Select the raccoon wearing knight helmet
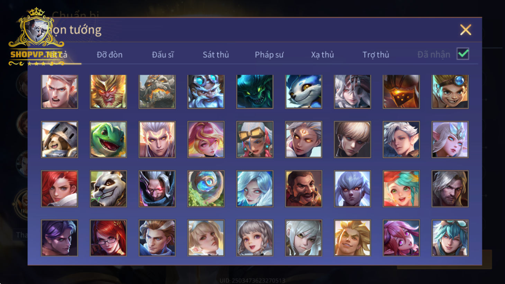The width and height of the screenshot is (505, 284). coord(60,139)
